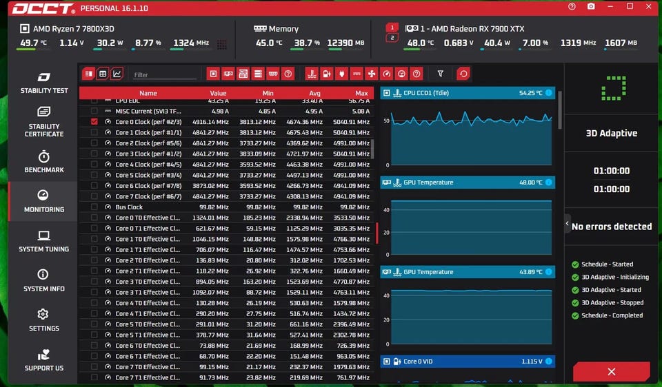Viewport: 662px width, 387px height.
Task: Open the System Info section
Action: click(44, 281)
